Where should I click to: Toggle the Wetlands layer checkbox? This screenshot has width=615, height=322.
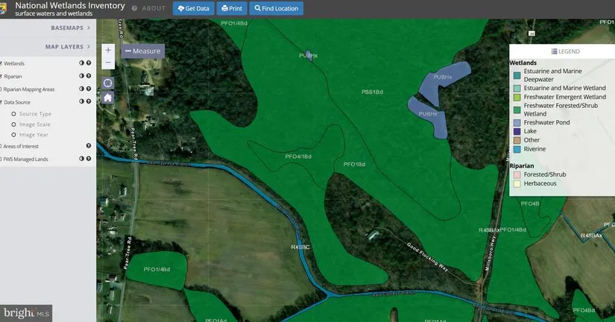click(1, 63)
